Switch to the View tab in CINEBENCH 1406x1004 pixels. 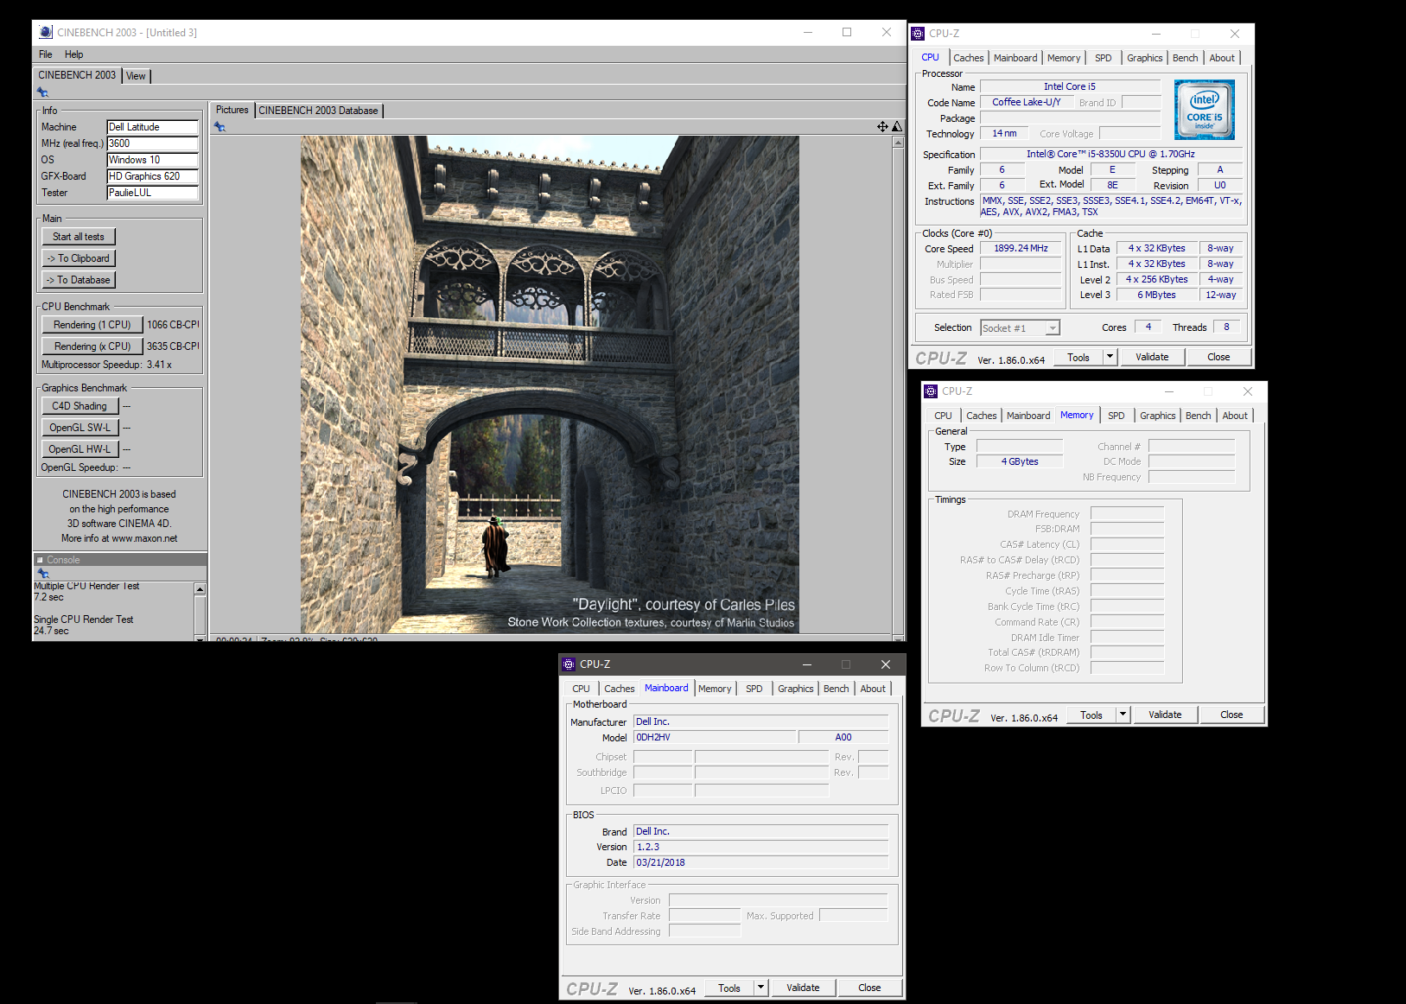(x=137, y=76)
